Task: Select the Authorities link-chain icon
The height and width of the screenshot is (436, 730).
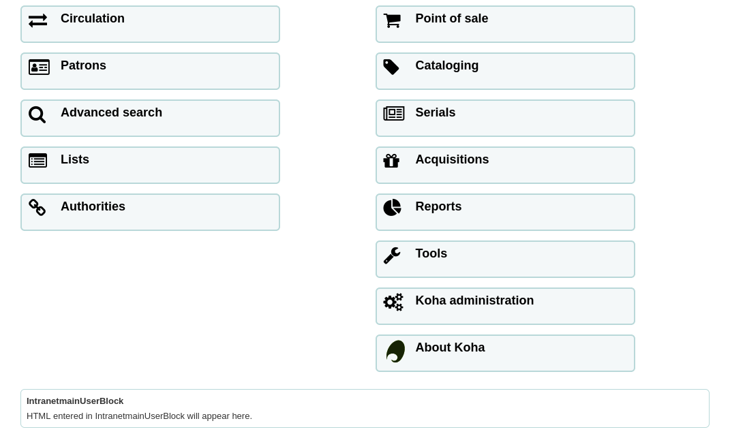Action: coord(37,208)
